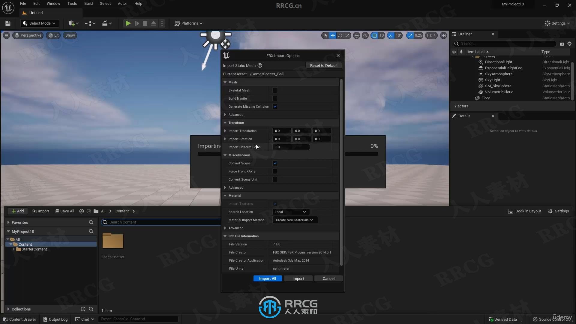Click Save All in Content Browser
The height and width of the screenshot is (324, 576).
[64, 211]
